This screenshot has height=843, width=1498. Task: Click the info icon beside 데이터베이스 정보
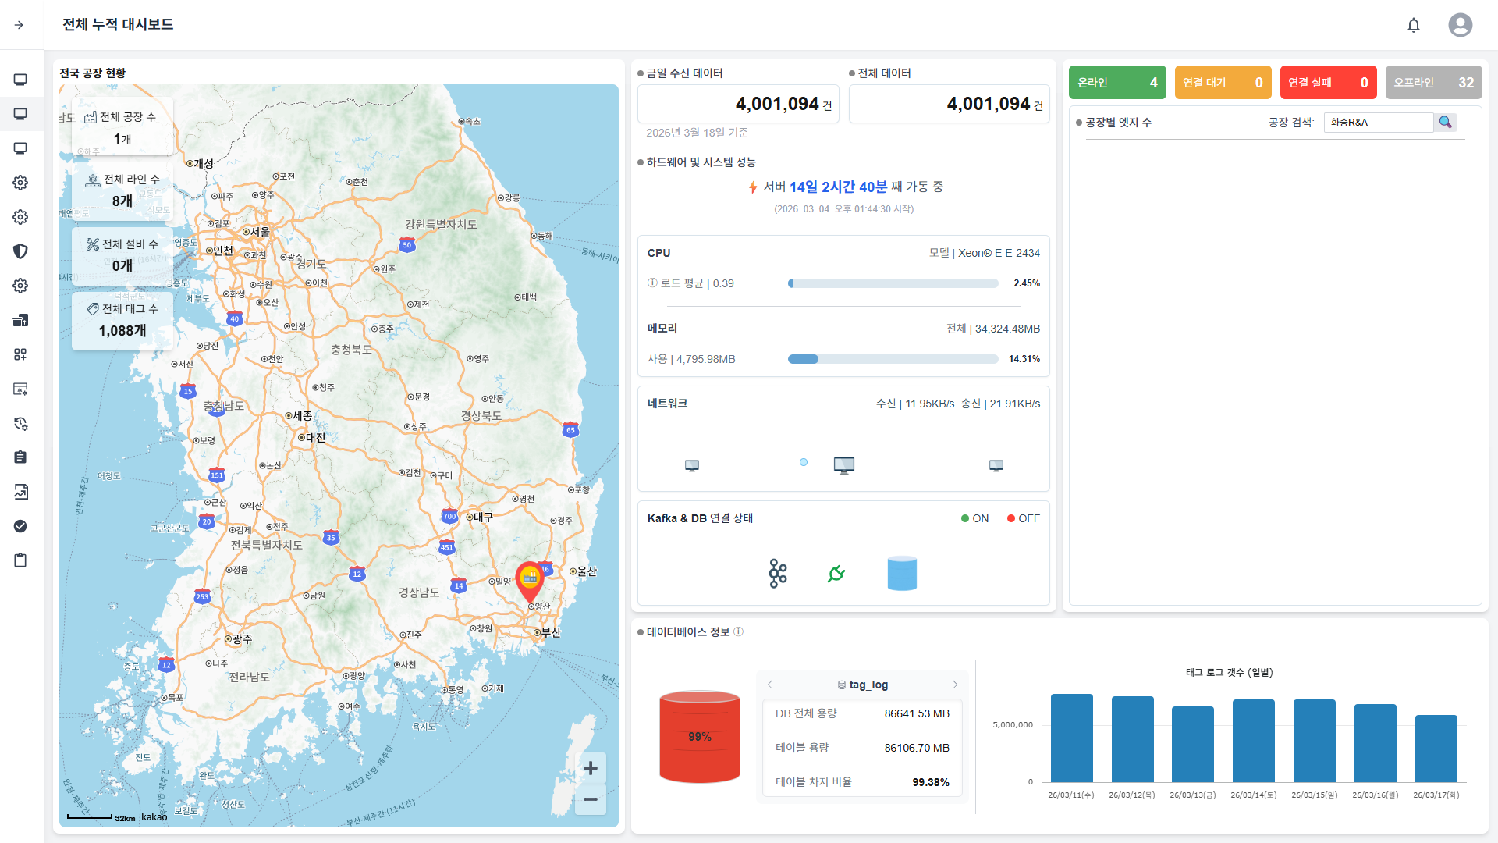[x=738, y=631]
